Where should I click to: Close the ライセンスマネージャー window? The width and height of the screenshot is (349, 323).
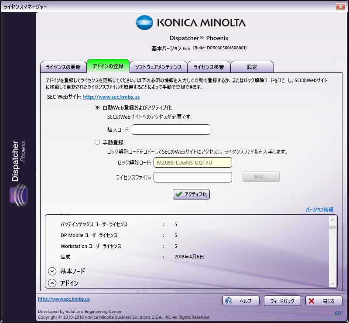(x=341, y=7)
